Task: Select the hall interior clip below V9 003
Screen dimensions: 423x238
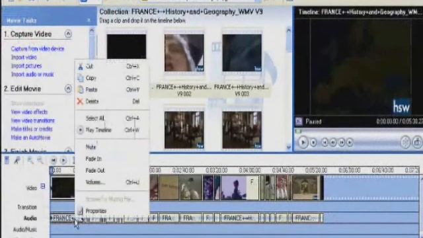Action: click(242, 130)
